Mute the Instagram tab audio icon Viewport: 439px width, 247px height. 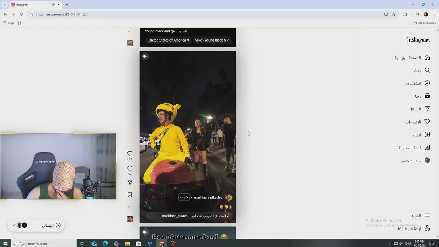click(x=53, y=5)
